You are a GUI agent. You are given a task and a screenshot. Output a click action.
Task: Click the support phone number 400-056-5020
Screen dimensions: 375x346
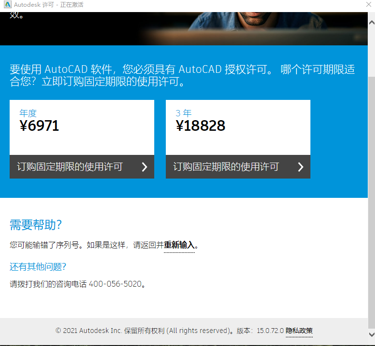coord(115,284)
